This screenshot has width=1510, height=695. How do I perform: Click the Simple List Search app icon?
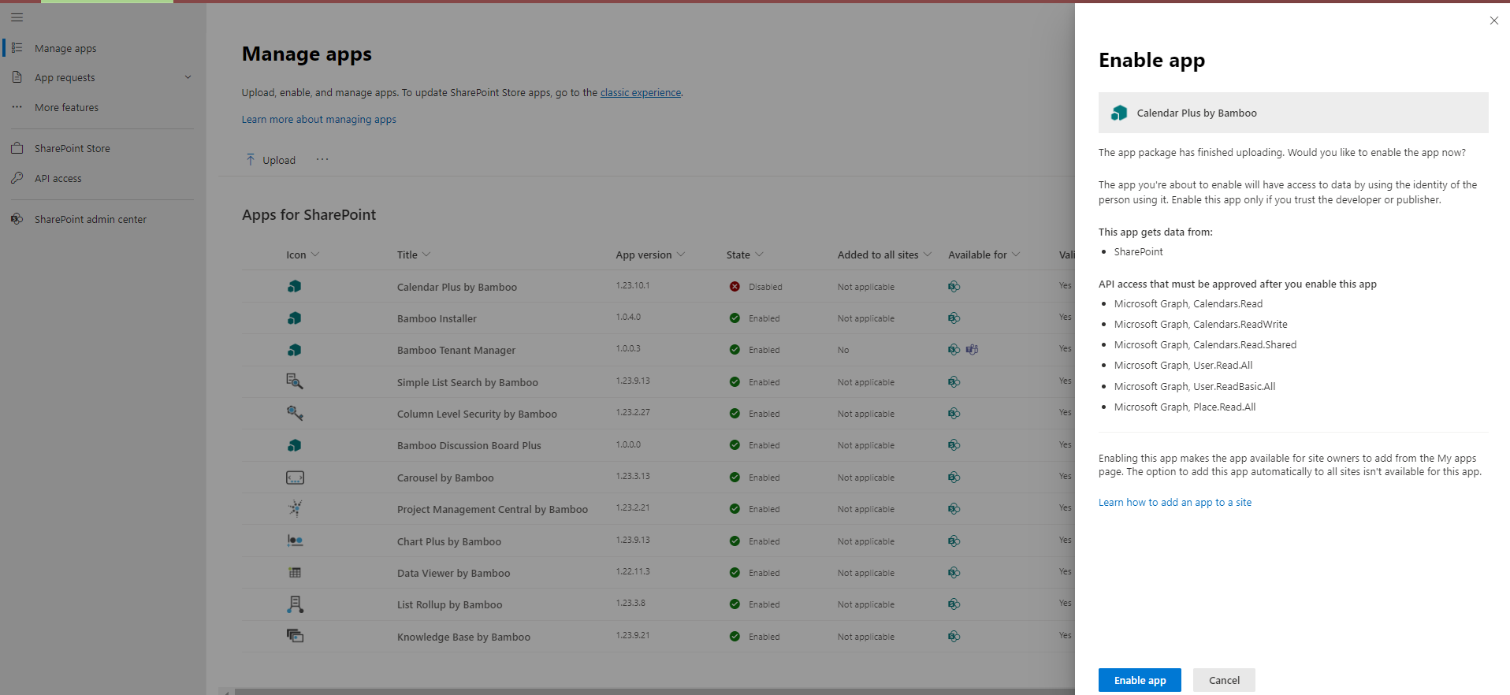click(x=295, y=381)
